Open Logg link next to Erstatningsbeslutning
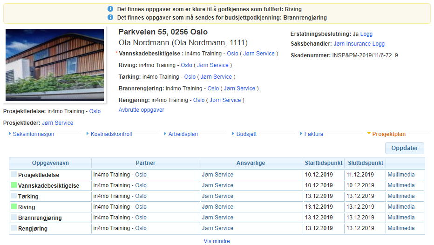The image size is (434, 245). point(366,34)
